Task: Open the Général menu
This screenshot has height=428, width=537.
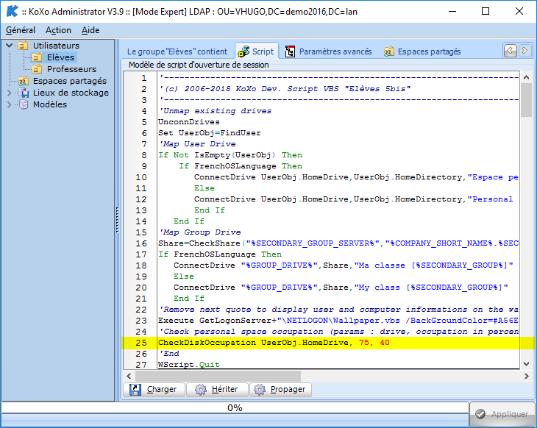Action: [x=20, y=30]
